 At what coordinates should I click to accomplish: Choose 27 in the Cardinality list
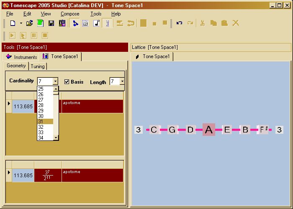(45, 99)
